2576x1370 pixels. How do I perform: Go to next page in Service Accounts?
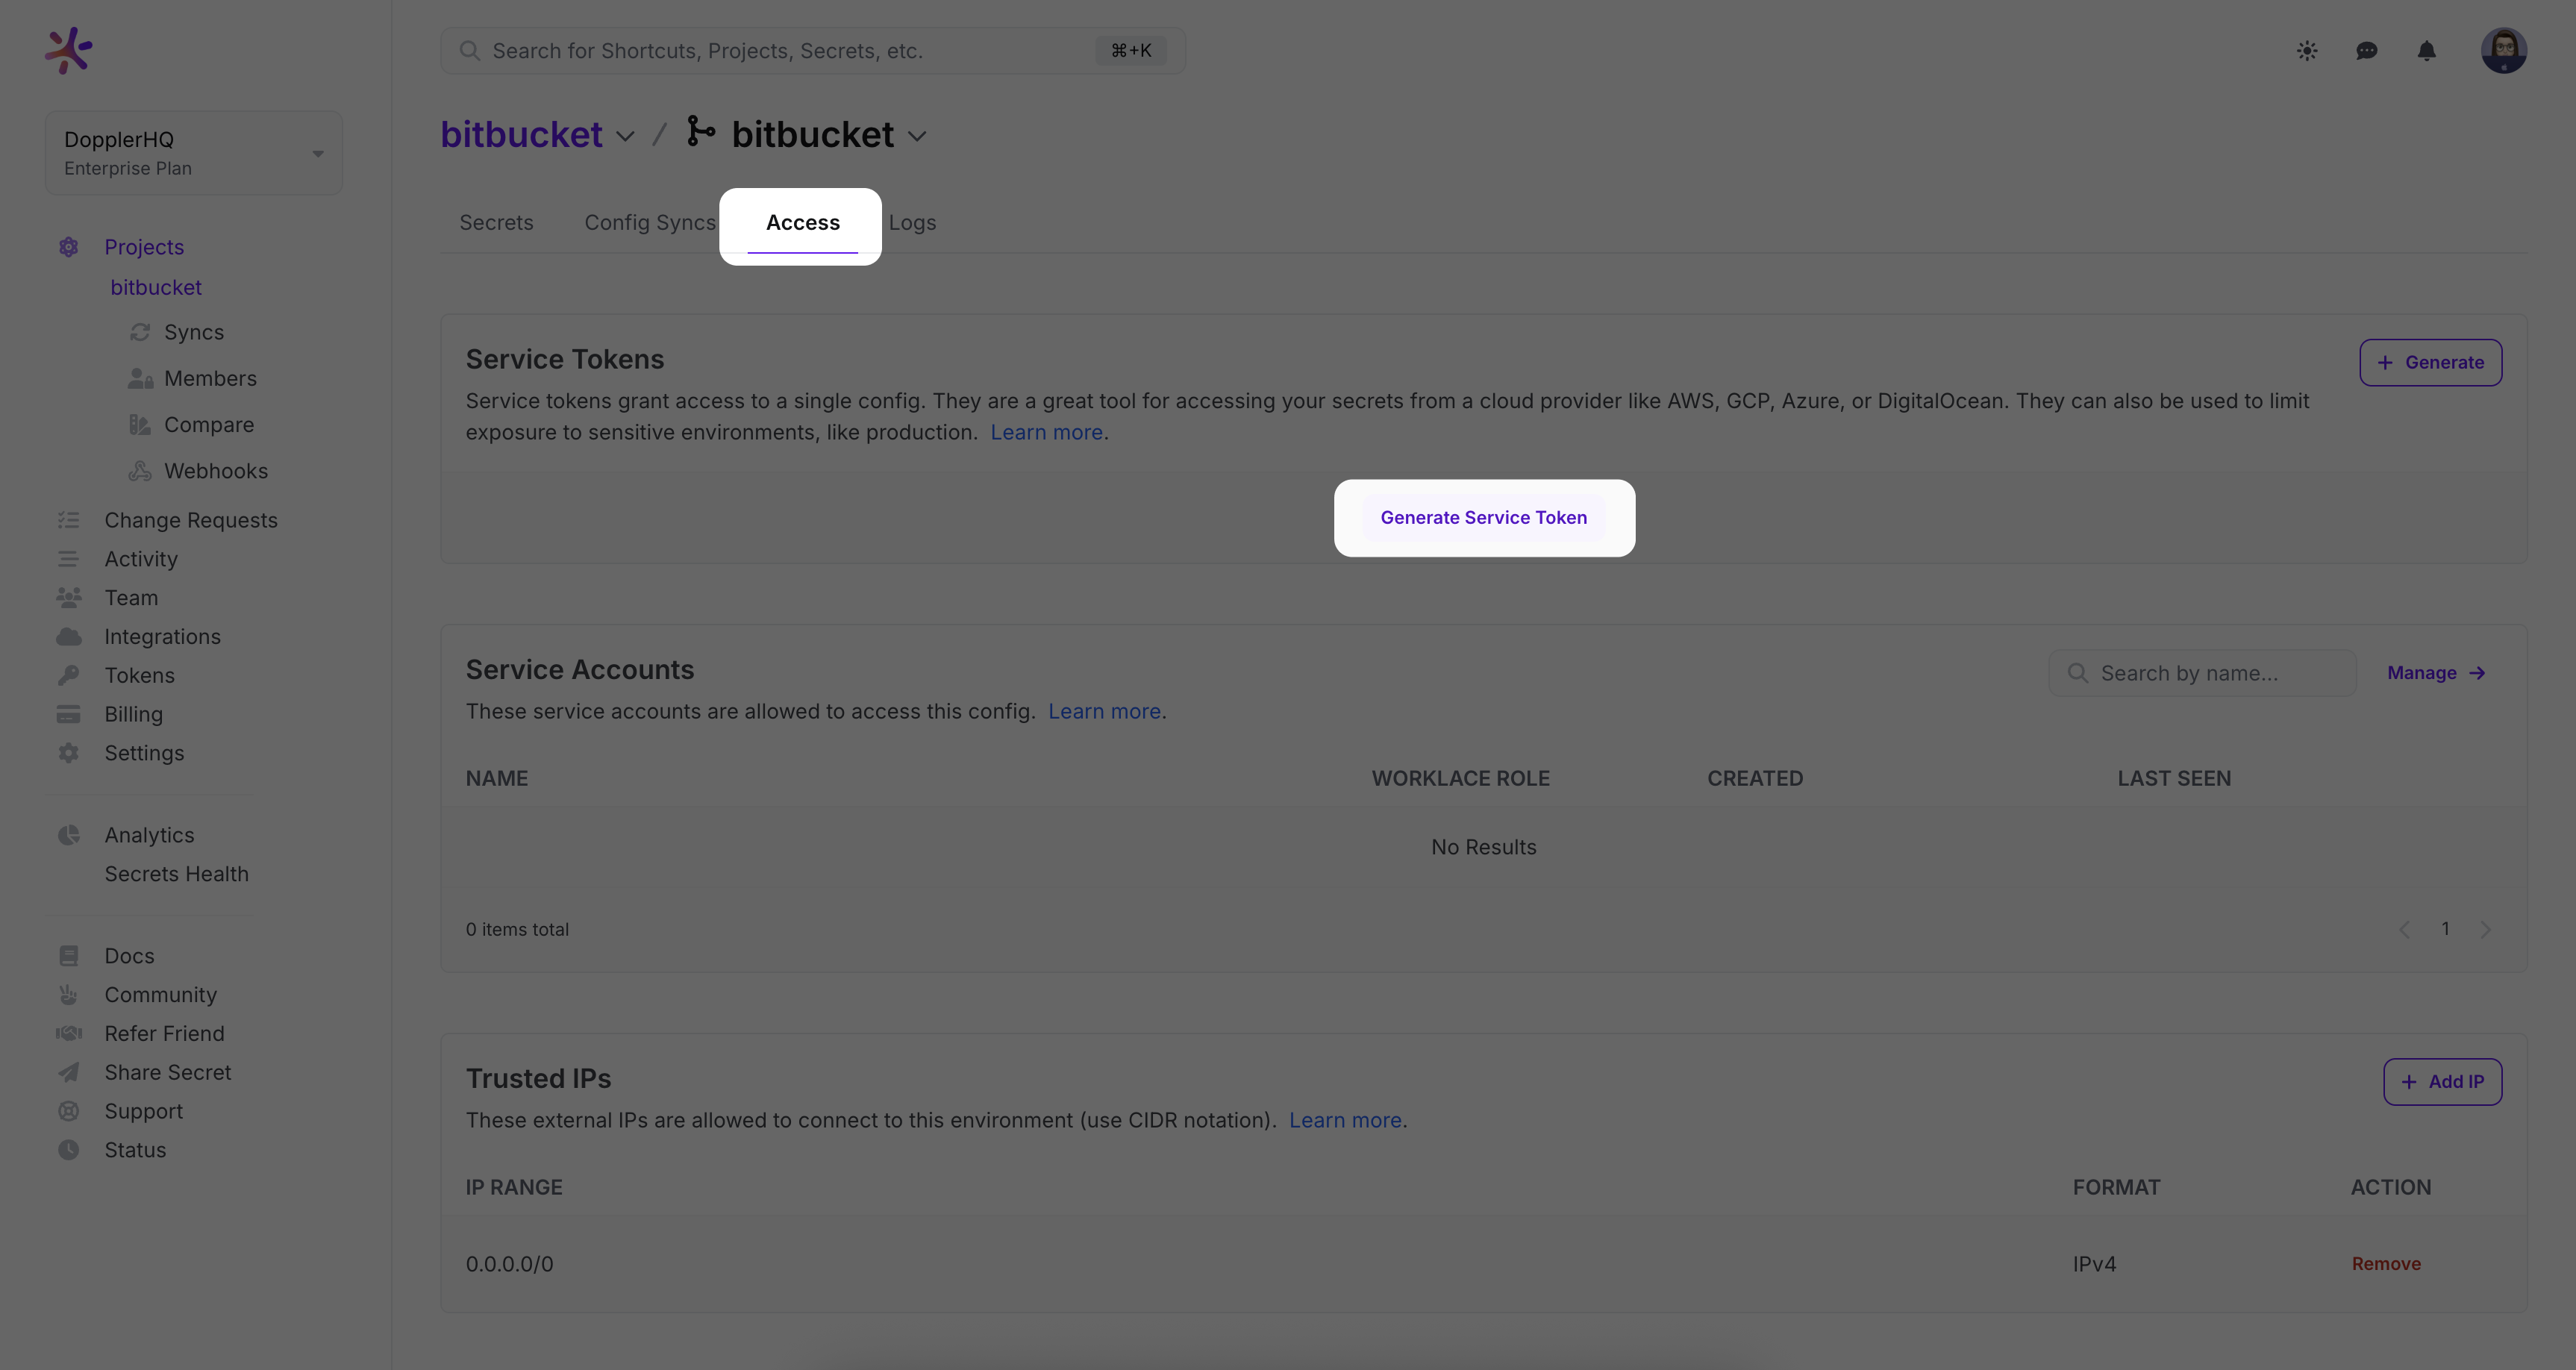(2485, 929)
